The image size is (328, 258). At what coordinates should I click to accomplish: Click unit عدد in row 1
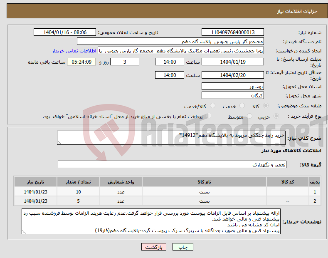pos(121,192)
